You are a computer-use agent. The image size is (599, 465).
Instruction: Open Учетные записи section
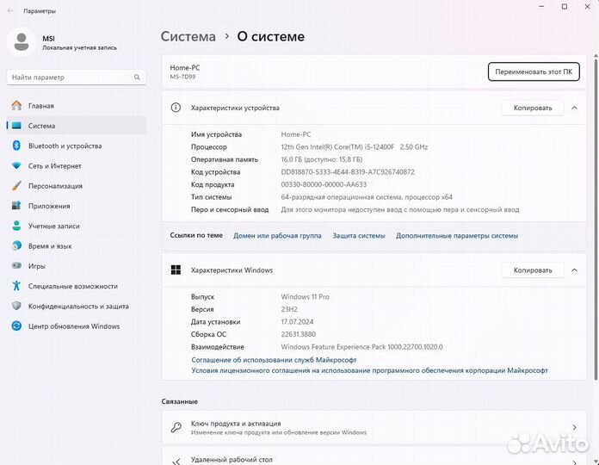click(x=77, y=226)
